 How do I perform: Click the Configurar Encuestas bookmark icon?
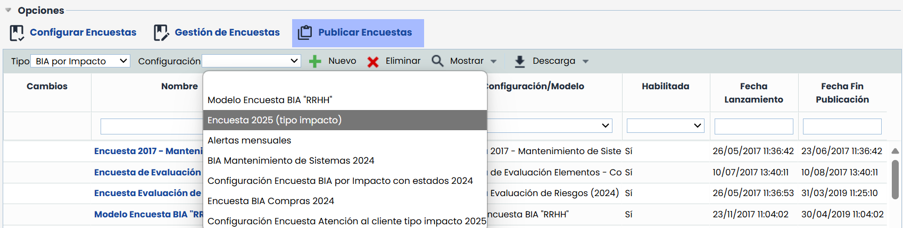click(17, 33)
